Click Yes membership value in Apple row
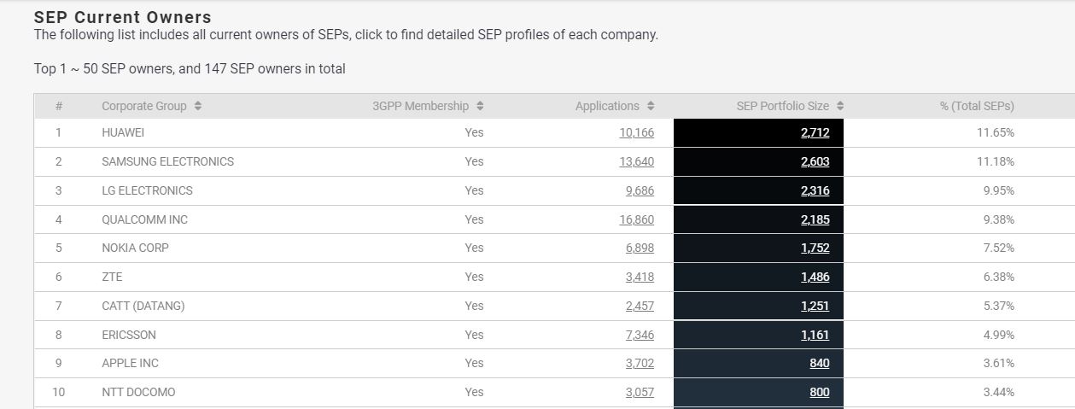Screen dimensions: 1075x409 [474, 363]
